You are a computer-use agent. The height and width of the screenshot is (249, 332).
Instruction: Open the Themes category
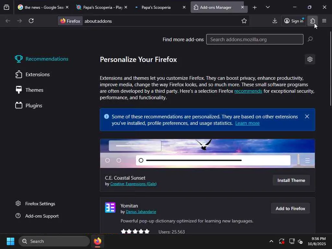click(30, 90)
